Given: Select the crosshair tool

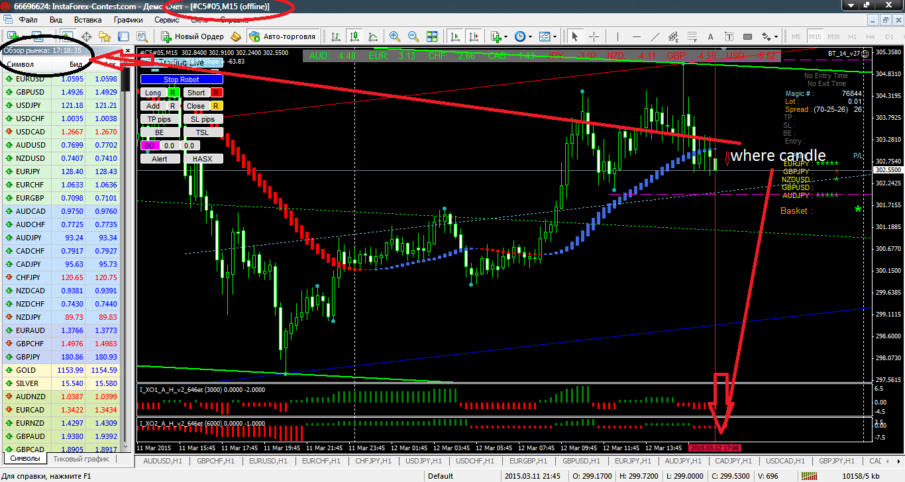Looking at the screenshot, I should pos(594,36).
